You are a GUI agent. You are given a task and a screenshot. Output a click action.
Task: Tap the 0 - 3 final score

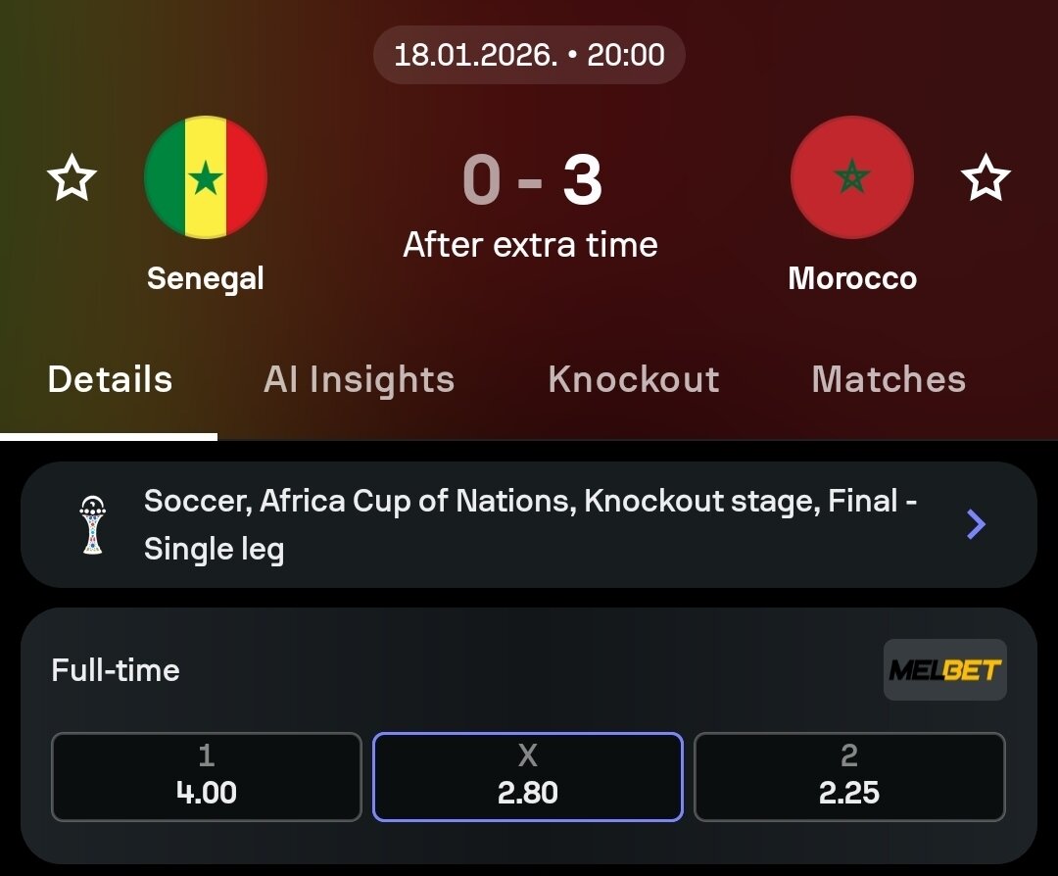[531, 181]
